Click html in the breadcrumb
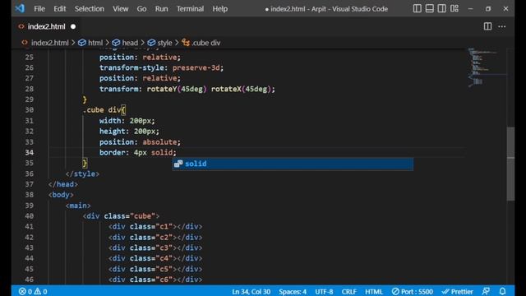526x296 pixels. coord(95,43)
